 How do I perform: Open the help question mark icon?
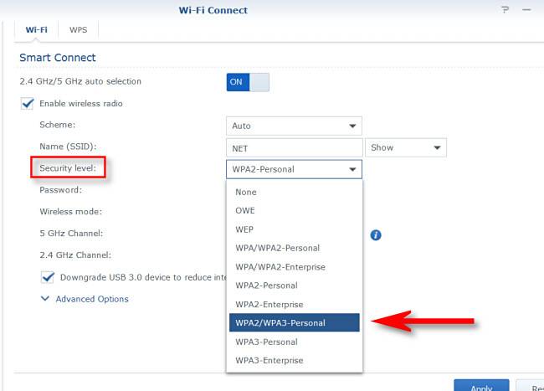(506, 10)
